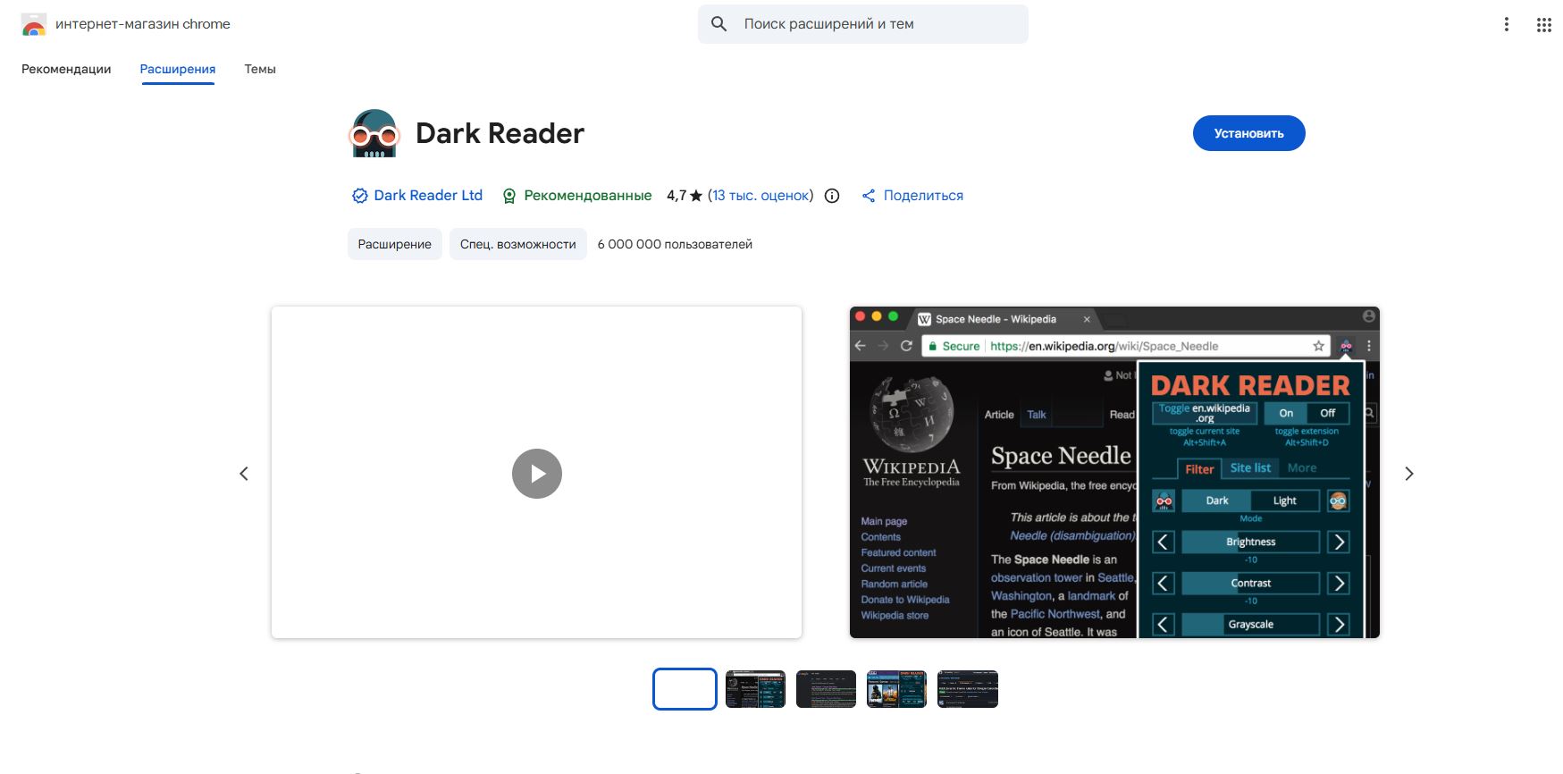Switch to the Рекомендации tab

point(66,69)
